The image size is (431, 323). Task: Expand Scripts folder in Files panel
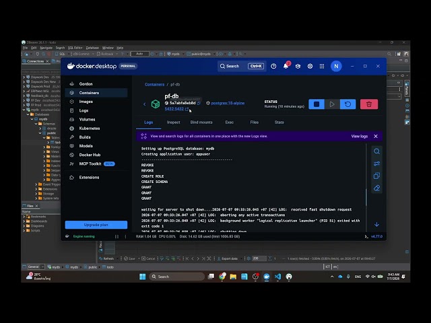(24, 231)
